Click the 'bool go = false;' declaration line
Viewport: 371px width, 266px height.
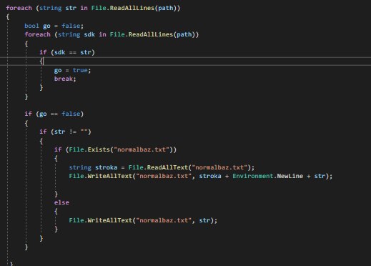54,26
